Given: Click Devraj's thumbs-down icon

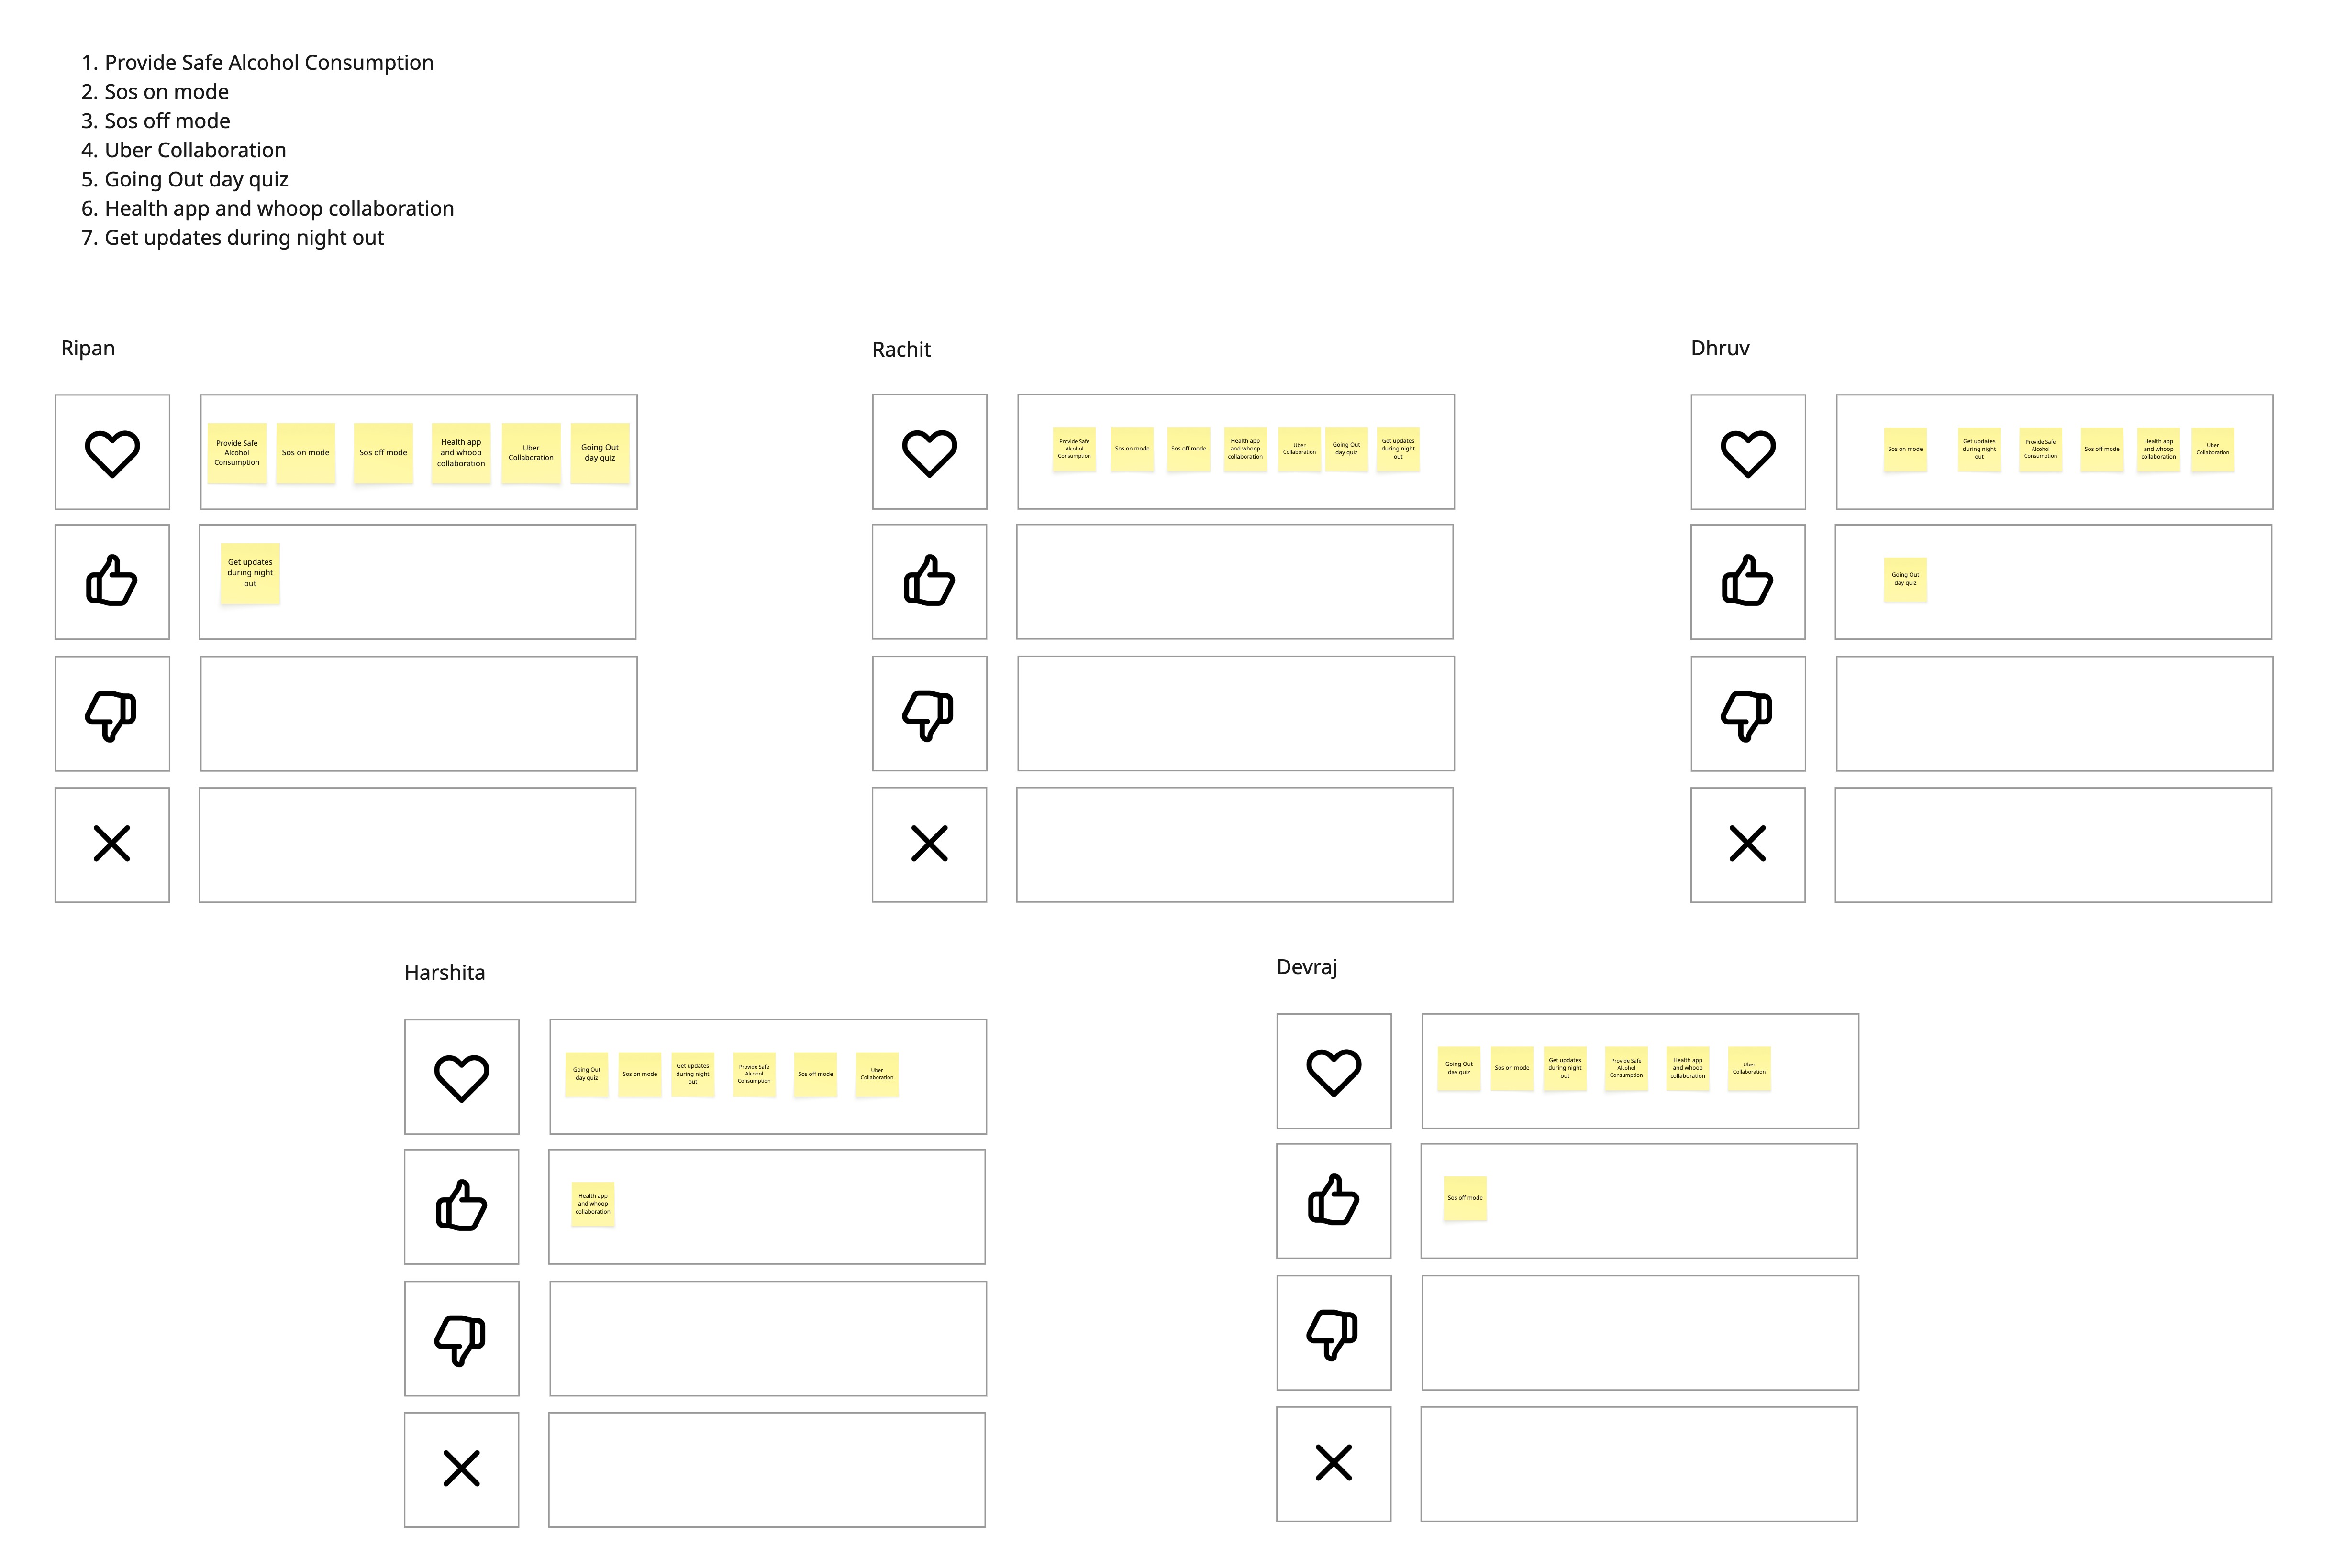Looking at the screenshot, I should [x=1334, y=1333].
